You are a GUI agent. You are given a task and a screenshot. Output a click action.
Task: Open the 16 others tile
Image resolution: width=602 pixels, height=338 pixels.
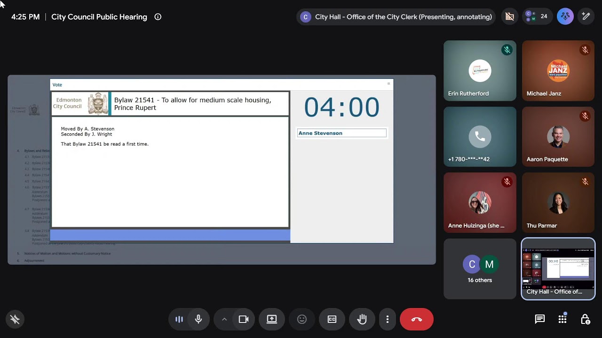pyautogui.click(x=480, y=269)
